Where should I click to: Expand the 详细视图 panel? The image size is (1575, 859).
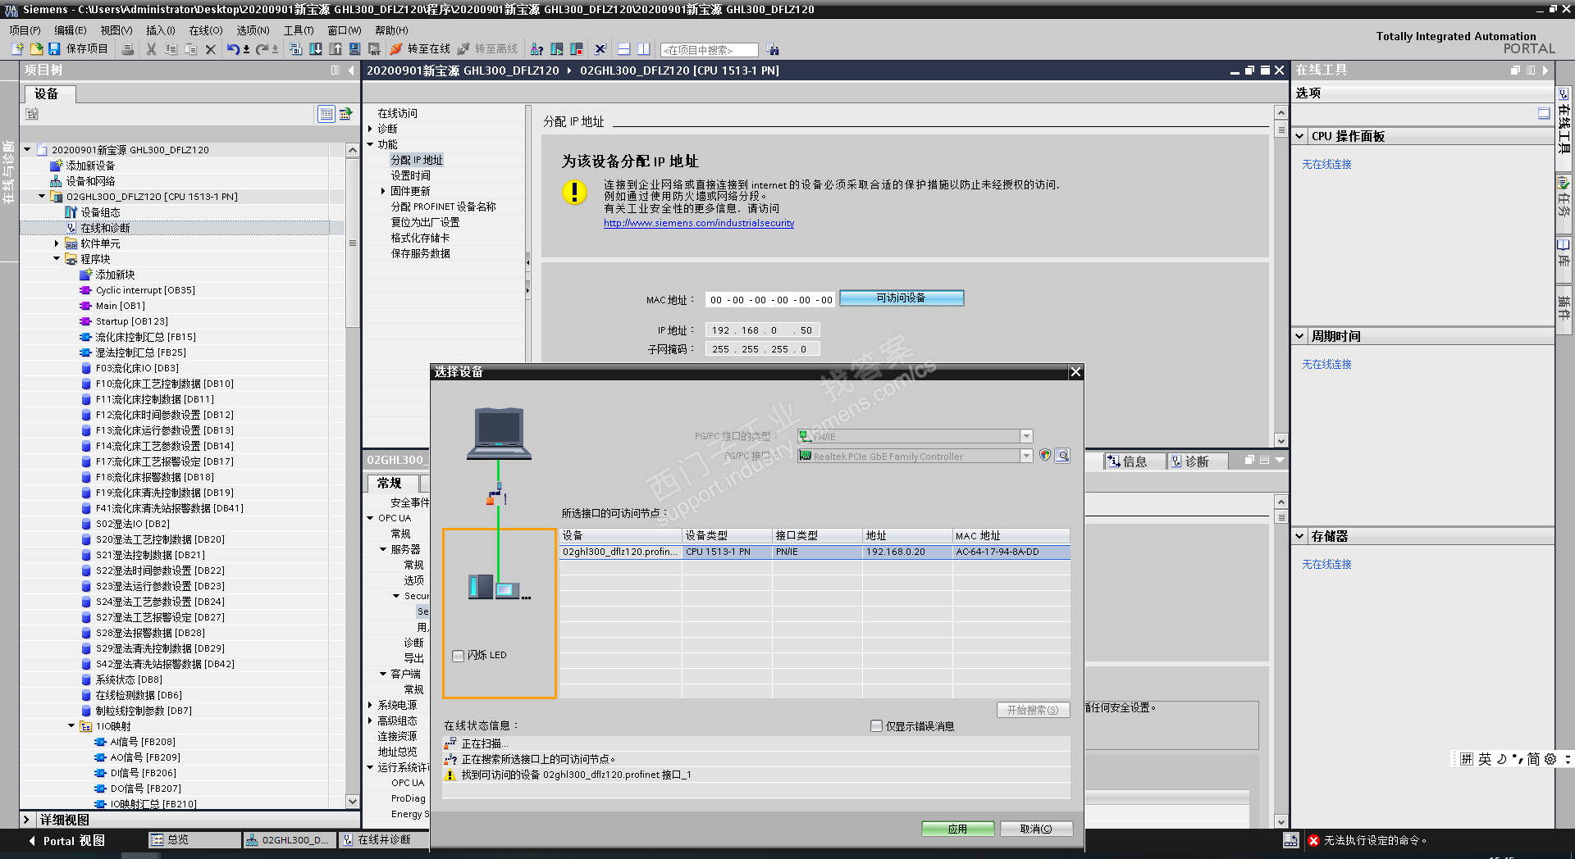(x=26, y=820)
